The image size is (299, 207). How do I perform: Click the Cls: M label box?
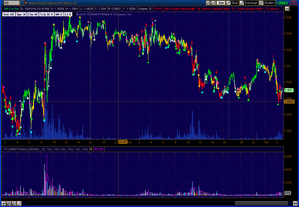(33, 14)
